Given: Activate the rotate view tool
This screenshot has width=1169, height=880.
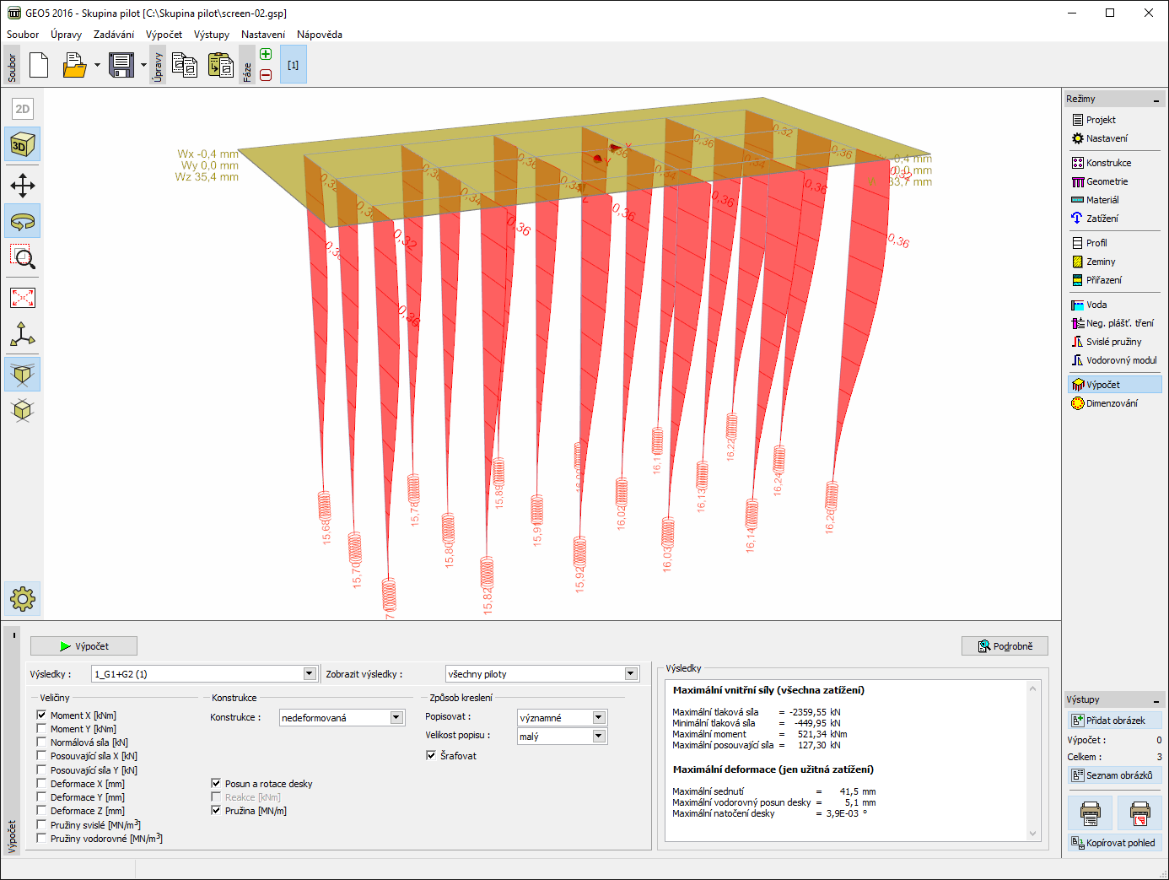Looking at the screenshot, I should [23, 222].
